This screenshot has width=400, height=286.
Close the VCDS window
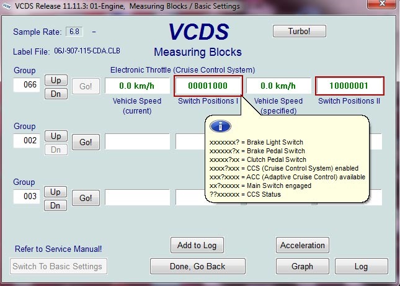(382, 4)
